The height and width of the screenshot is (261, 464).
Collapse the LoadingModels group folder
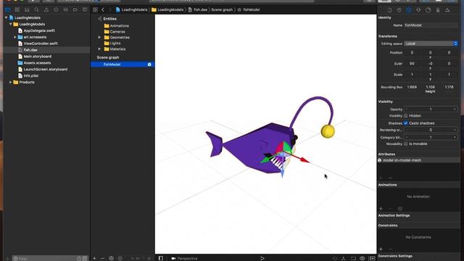coord(11,24)
